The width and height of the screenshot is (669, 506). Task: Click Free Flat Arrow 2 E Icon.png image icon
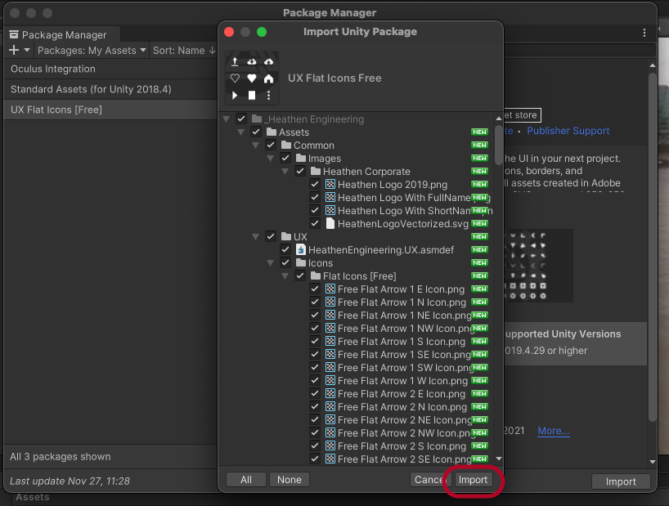[x=330, y=393]
